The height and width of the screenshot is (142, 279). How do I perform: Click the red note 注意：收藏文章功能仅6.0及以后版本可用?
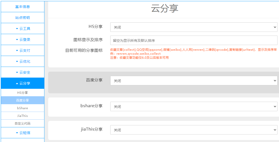[139, 58]
